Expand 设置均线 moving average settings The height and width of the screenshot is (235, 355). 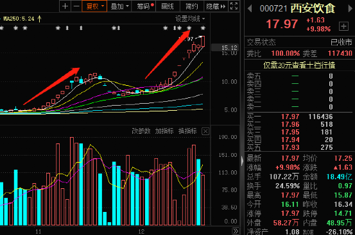[x=190, y=19]
